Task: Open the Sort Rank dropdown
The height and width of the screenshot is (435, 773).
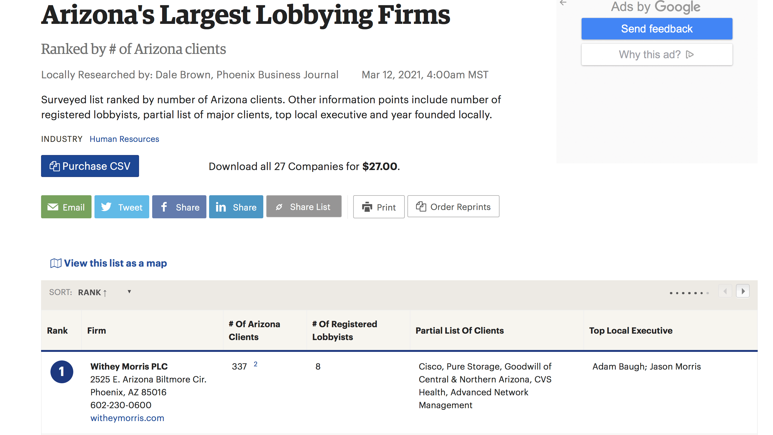Action: (x=105, y=292)
